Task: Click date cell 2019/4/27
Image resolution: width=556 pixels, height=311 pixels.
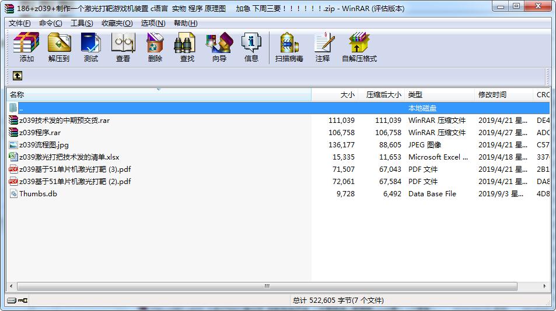Action: coord(503,132)
